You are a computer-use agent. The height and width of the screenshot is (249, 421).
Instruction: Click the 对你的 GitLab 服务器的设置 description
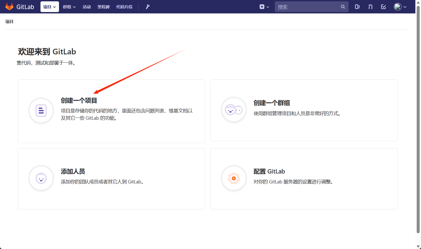293,182
